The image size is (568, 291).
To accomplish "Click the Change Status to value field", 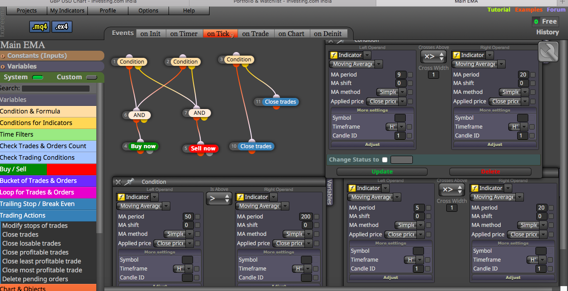I will pyautogui.click(x=401, y=160).
